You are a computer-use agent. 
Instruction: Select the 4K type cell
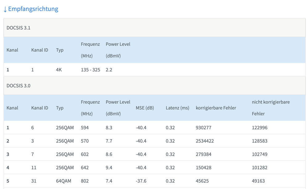[59, 70]
